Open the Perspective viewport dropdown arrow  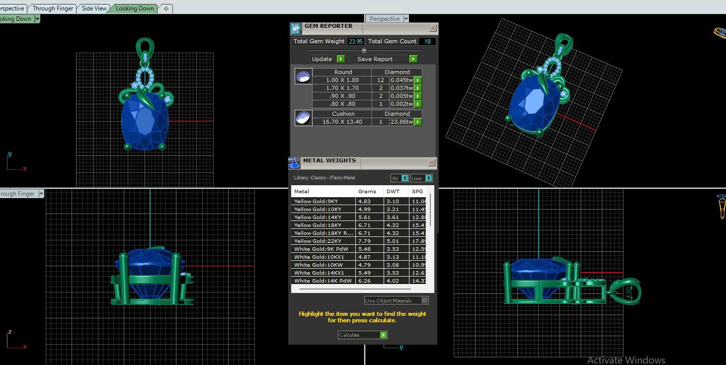click(x=406, y=19)
